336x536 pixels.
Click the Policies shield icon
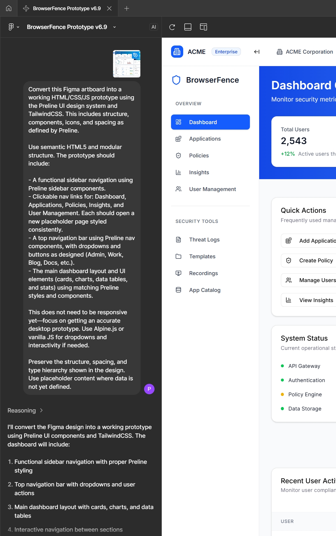click(x=179, y=156)
